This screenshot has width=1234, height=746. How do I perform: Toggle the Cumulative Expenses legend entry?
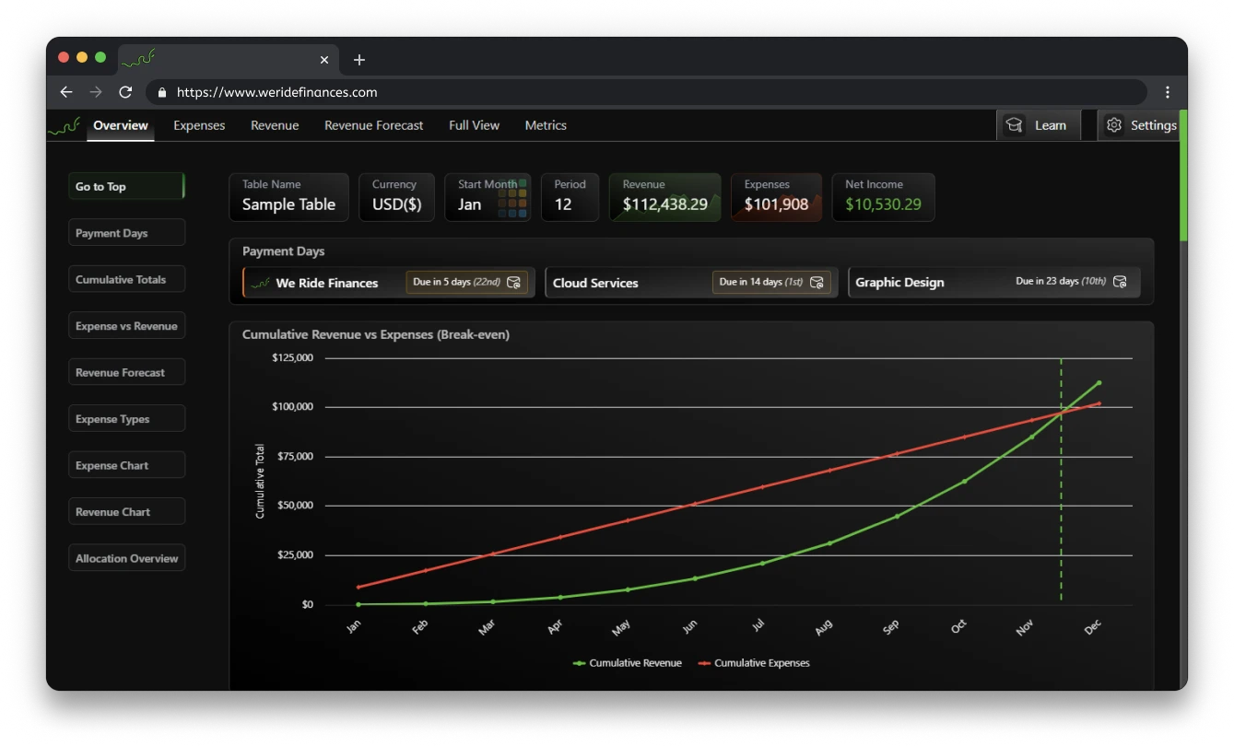pos(754,663)
